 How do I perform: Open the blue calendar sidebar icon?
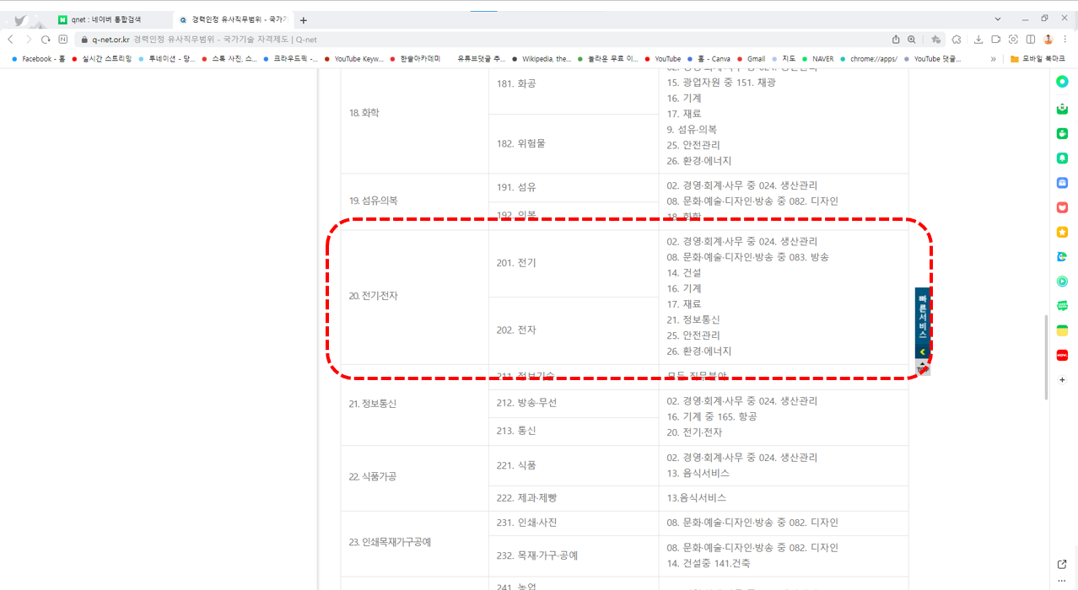click(1062, 182)
